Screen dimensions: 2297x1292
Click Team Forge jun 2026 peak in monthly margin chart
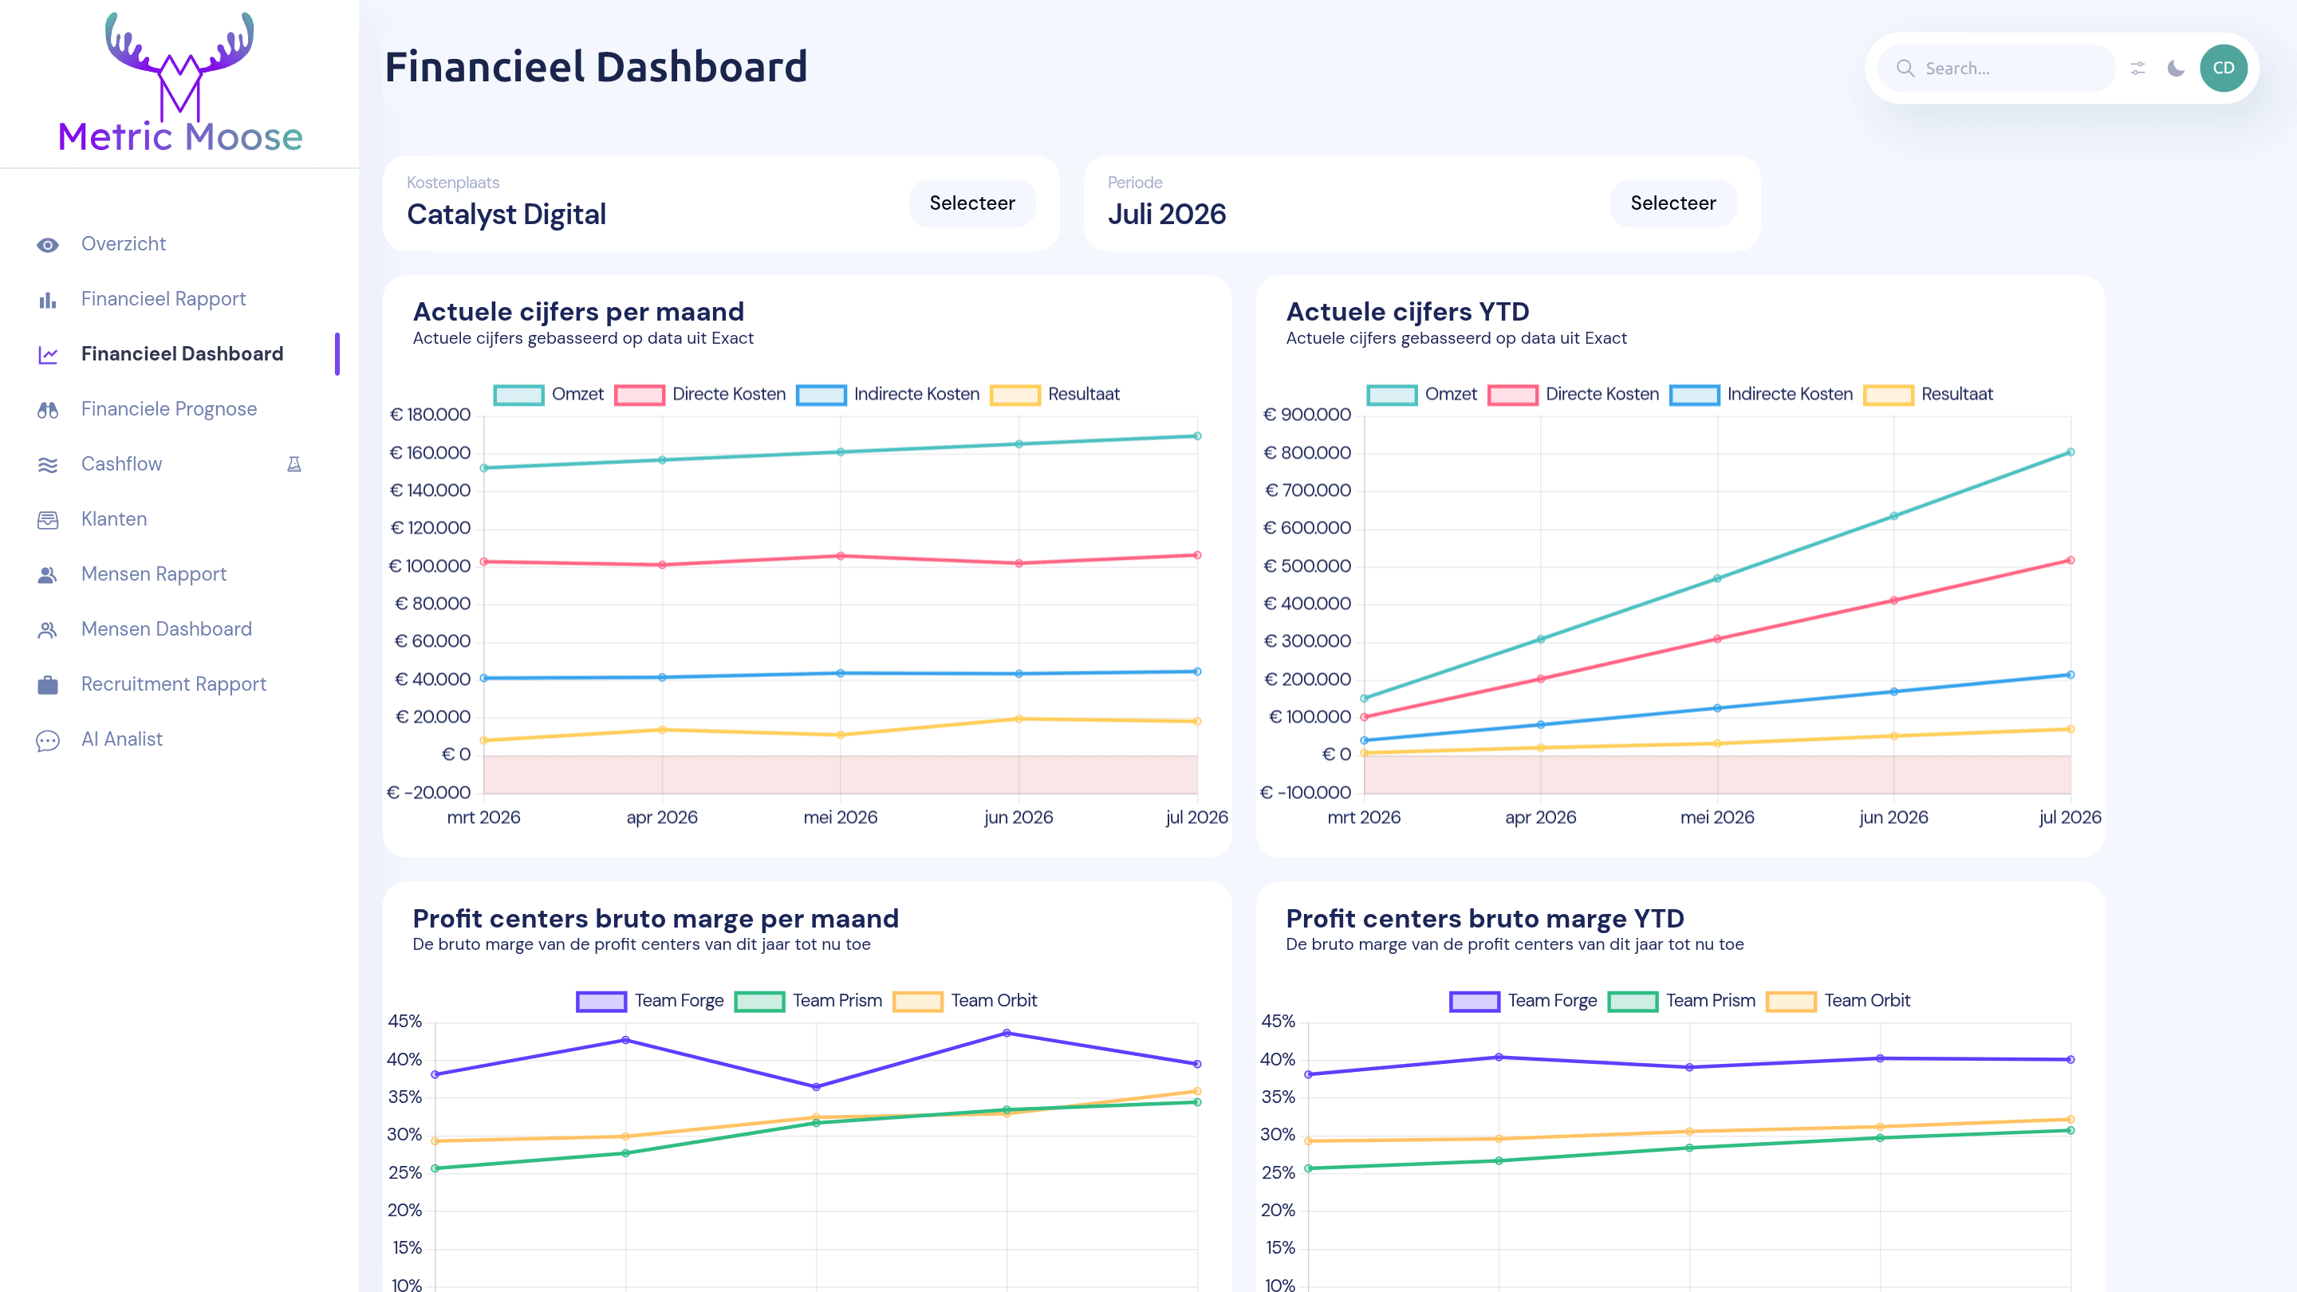point(1007,1034)
